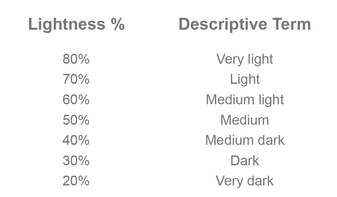Select the "Medium" term in the 50% row

(x=245, y=120)
